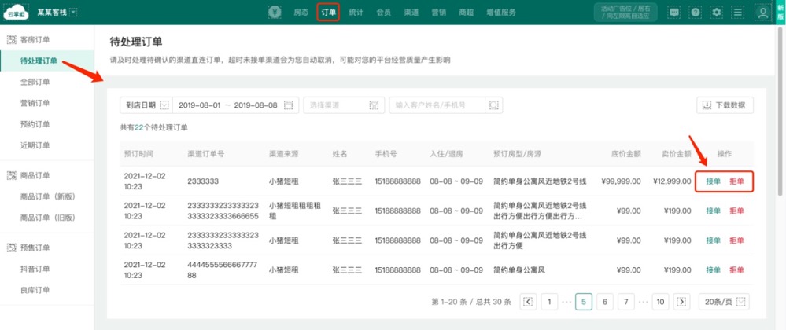Open the 房态 top navigation tab
The width and height of the screenshot is (786, 330).
click(301, 13)
